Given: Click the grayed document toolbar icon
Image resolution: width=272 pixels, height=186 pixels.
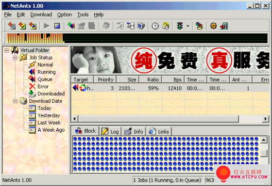Looking at the screenshot, I should tap(92, 26).
